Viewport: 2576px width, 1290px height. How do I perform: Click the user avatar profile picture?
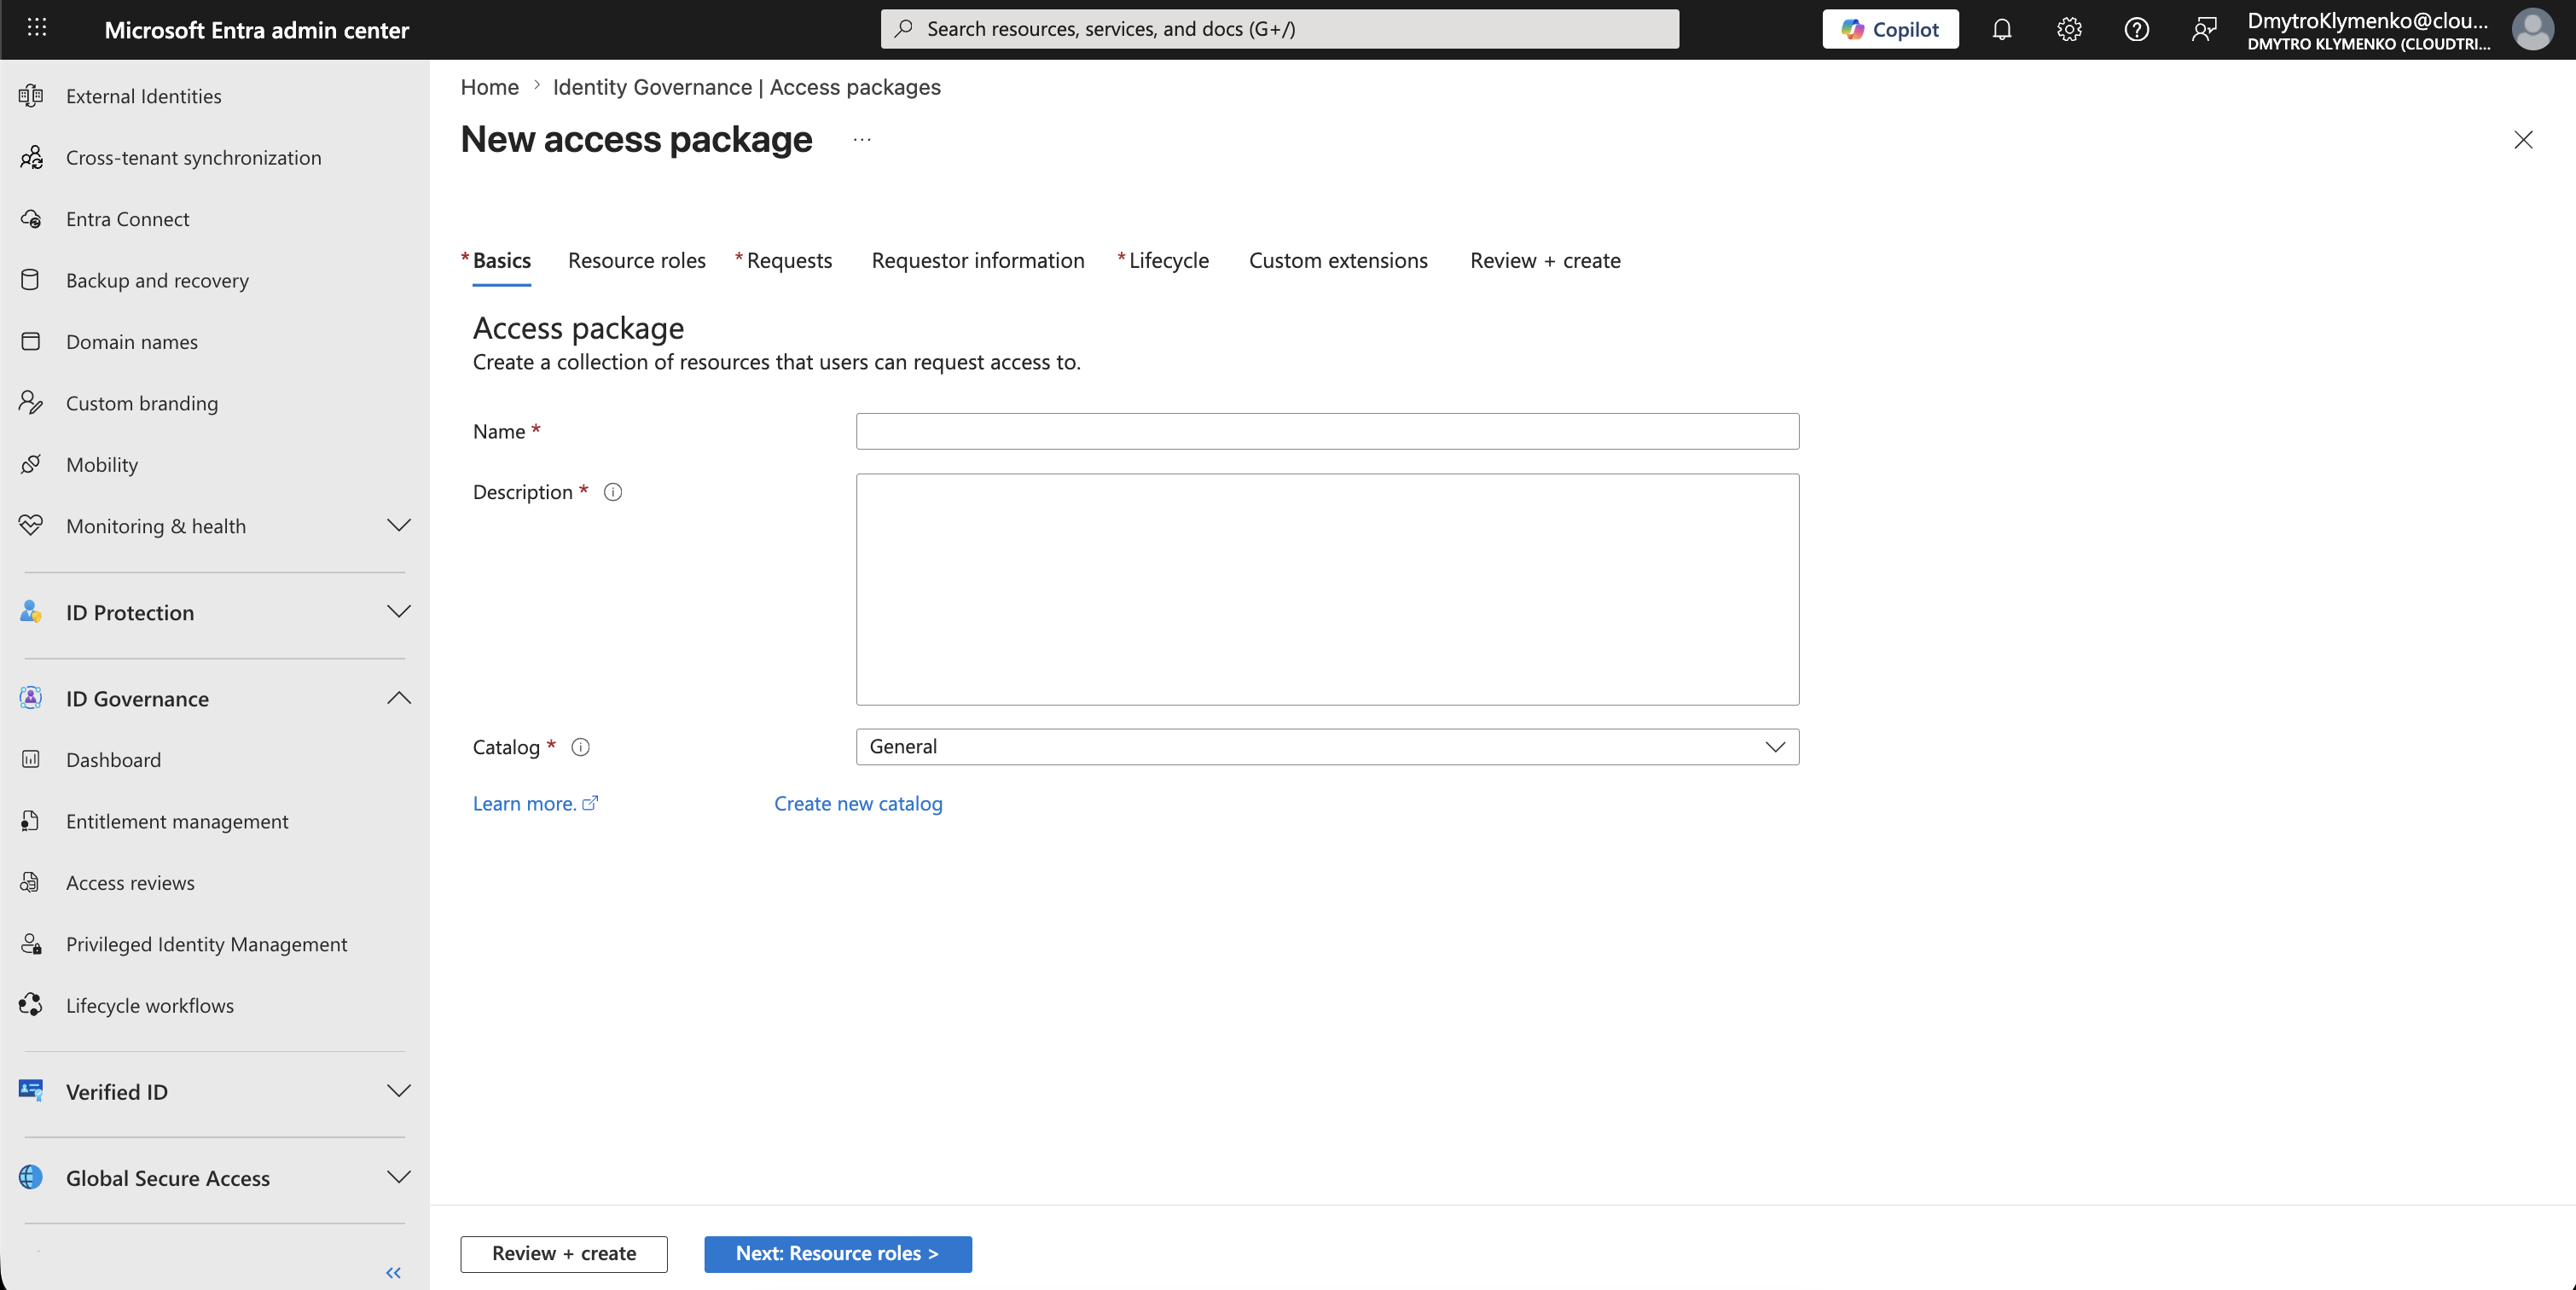2532,29
